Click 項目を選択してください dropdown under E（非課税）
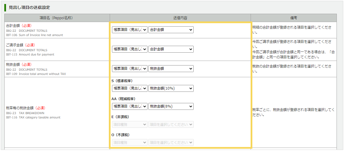The height and width of the screenshot is (151, 344). tap(171, 124)
